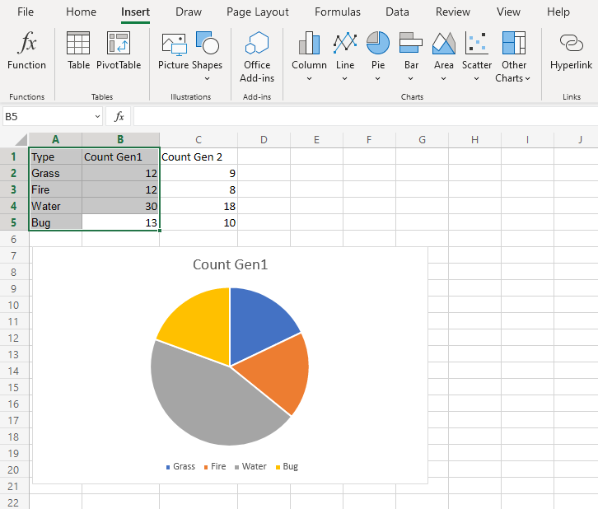Click the Picture insert icon
This screenshot has height=509, width=598.
(174, 44)
